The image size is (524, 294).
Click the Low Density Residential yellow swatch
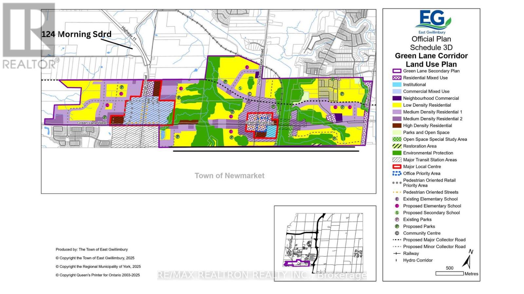[397, 105]
